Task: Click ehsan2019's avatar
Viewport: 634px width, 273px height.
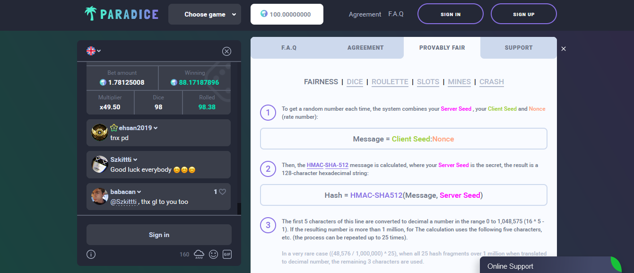Action: point(100,132)
